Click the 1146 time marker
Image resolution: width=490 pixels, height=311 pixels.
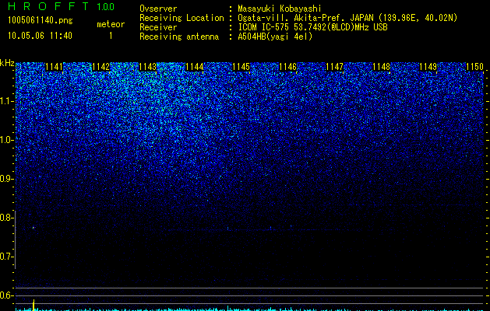pyautogui.click(x=287, y=67)
